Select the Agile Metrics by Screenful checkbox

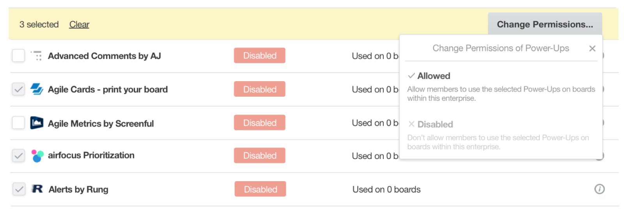pos(18,123)
